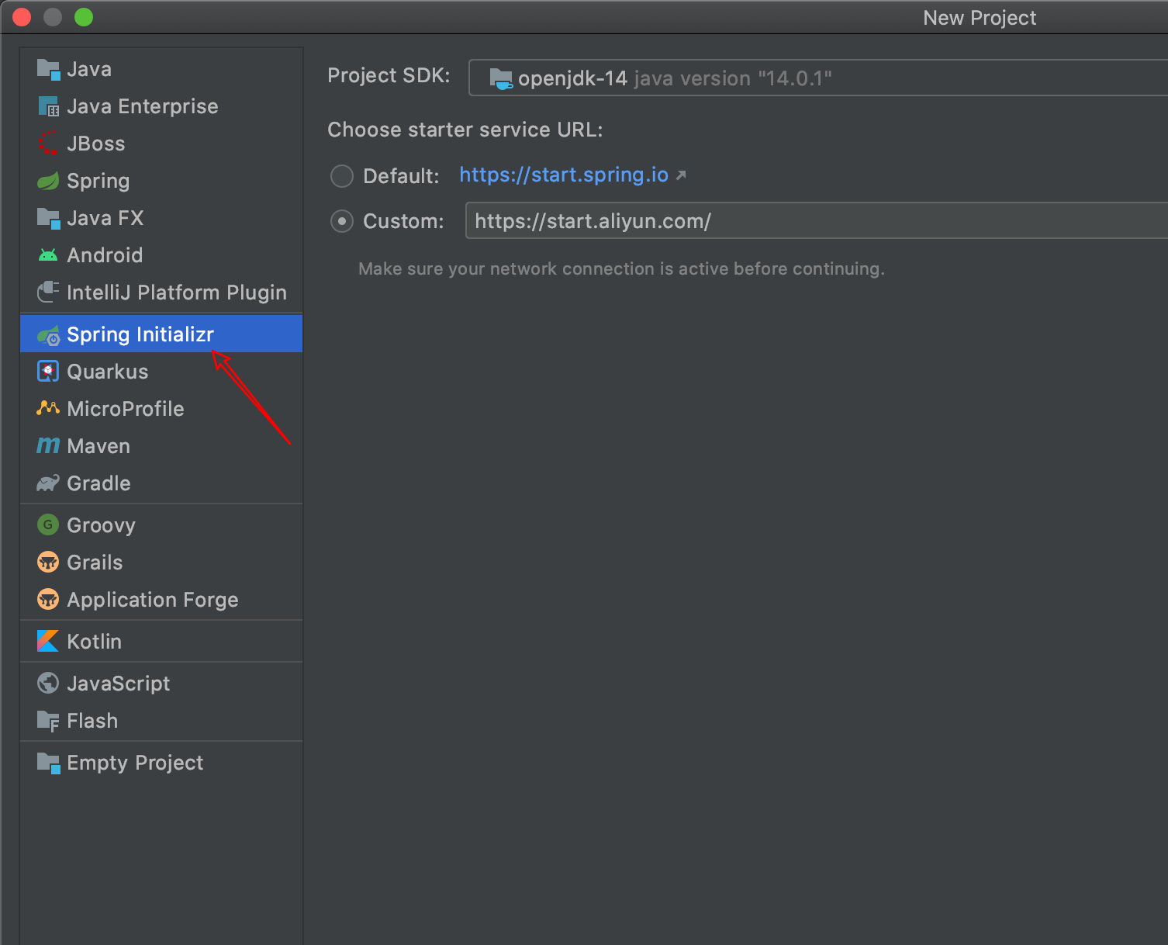Open the Project SDK dropdown
Screen dimensions: 1168x945
[818, 78]
